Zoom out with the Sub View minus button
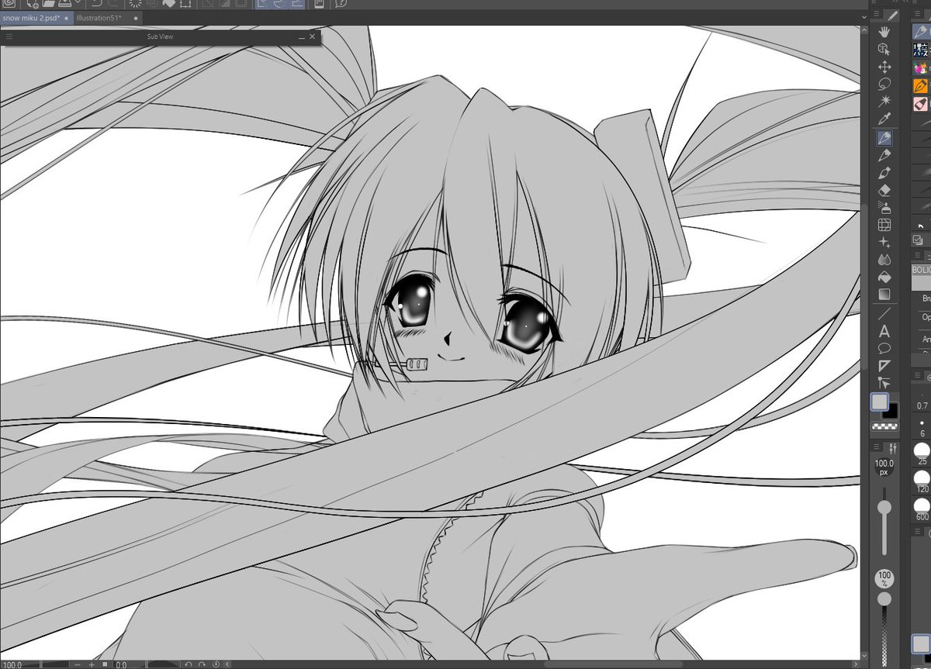 77,664
